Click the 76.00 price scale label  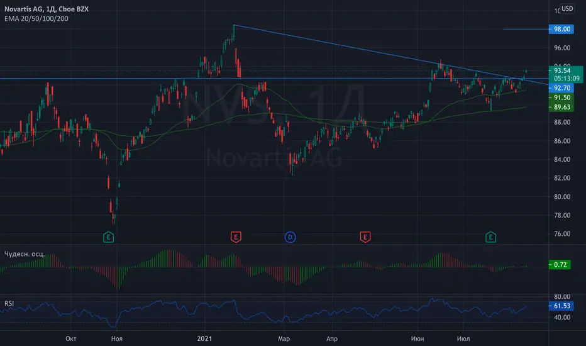(562, 234)
